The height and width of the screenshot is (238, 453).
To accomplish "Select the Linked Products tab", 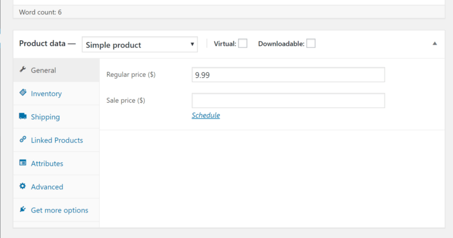I will point(56,140).
